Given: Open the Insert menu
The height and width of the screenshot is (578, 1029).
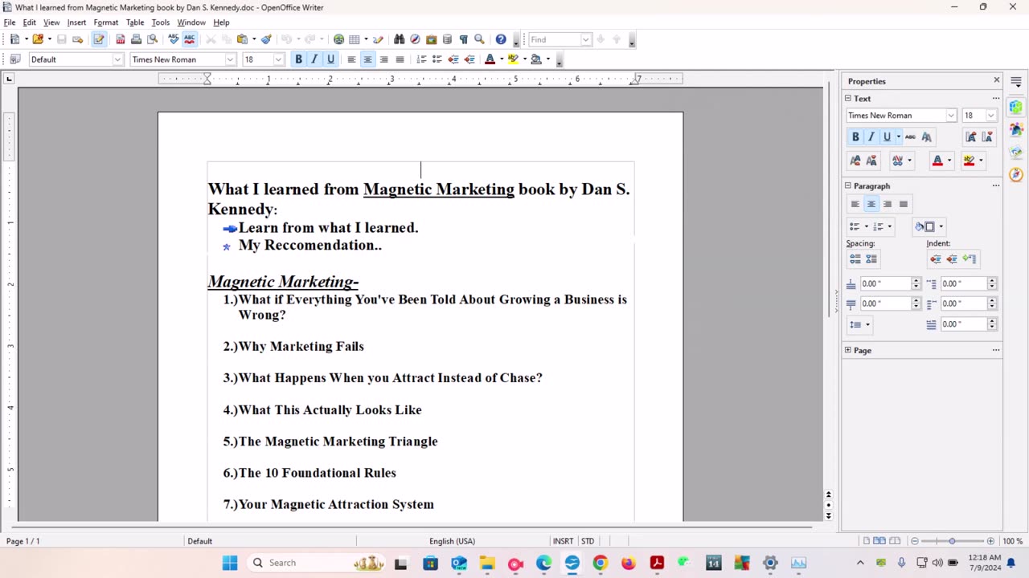Looking at the screenshot, I should click(x=76, y=22).
